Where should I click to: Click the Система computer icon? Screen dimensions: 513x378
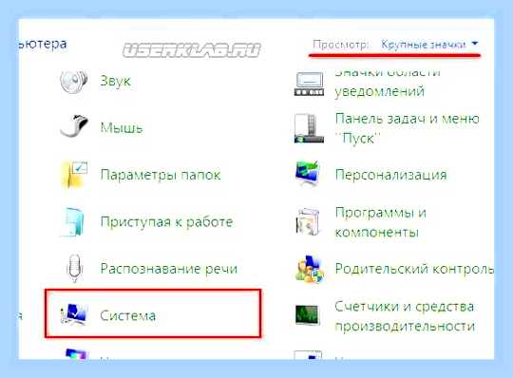(x=74, y=314)
